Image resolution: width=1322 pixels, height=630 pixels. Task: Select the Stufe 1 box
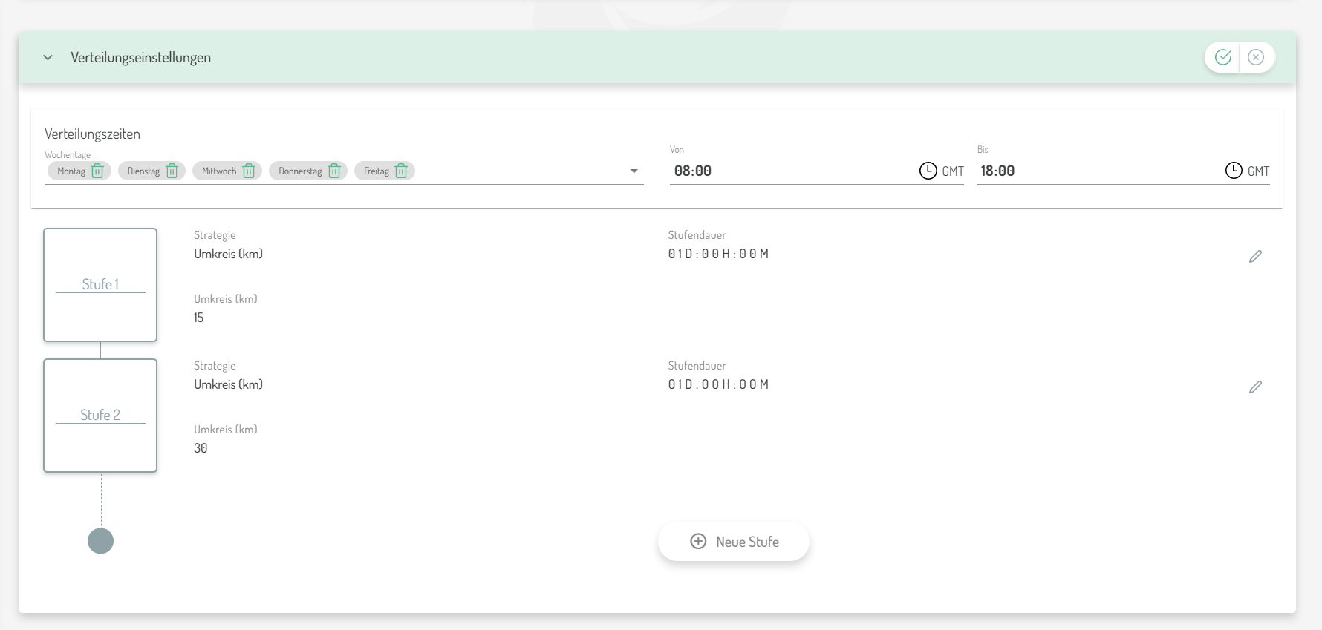coord(100,285)
